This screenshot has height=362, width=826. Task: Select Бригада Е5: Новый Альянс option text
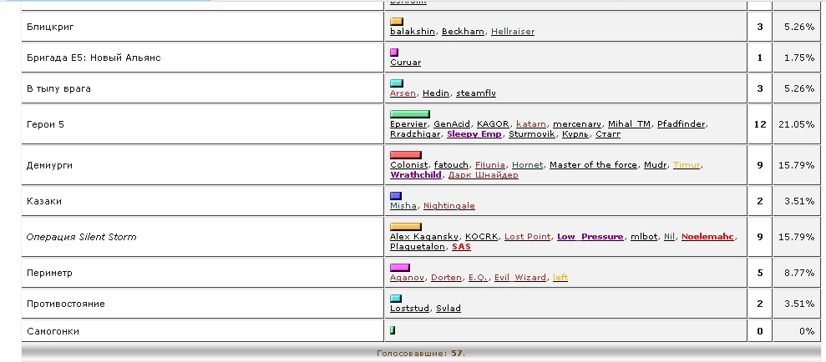point(94,58)
